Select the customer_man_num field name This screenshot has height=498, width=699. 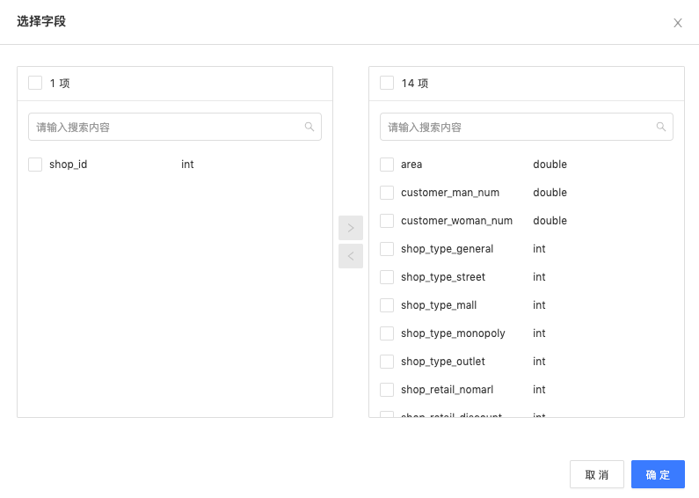coord(450,193)
